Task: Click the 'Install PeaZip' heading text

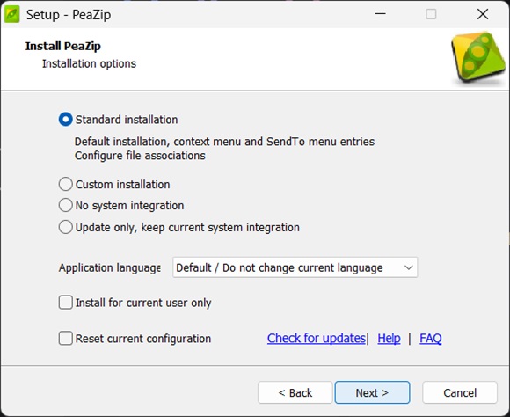Action: click(x=63, y=46)
